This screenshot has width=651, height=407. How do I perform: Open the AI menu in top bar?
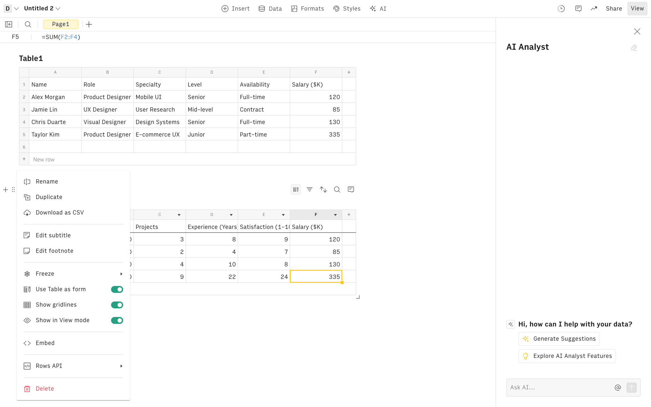(378, 8)
